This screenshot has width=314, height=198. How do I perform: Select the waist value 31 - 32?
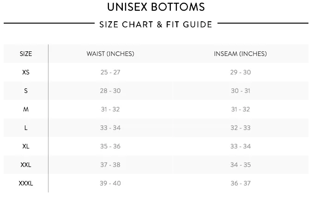tap(110, 109)
